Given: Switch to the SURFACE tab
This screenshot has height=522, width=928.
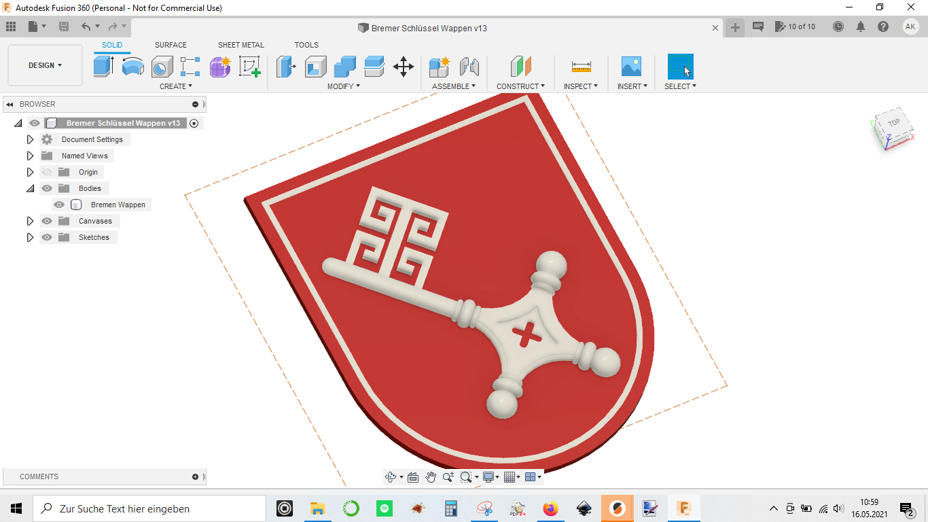Looking at the screenshot, I should pyautogui.click(x=171, y=45).
